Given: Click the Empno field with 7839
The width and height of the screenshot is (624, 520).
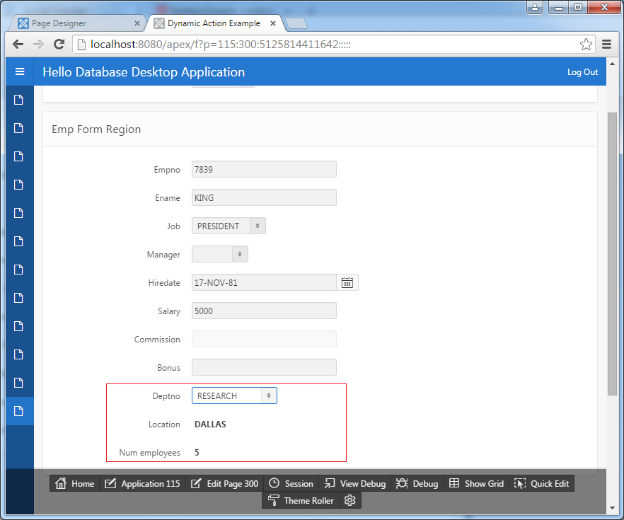Looking at the screenshot, I should (x=264, y=169).
